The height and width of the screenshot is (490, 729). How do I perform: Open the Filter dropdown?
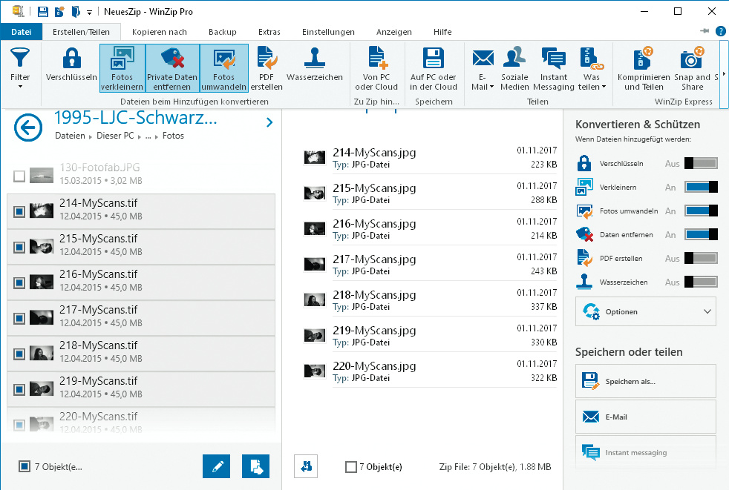(x=20, y=68)
